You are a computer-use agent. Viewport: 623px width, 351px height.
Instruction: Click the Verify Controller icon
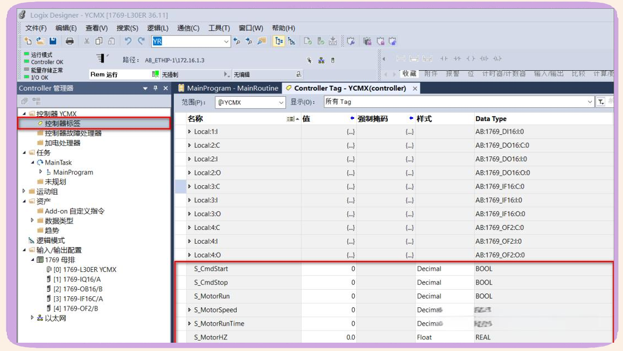click(321, 41)
